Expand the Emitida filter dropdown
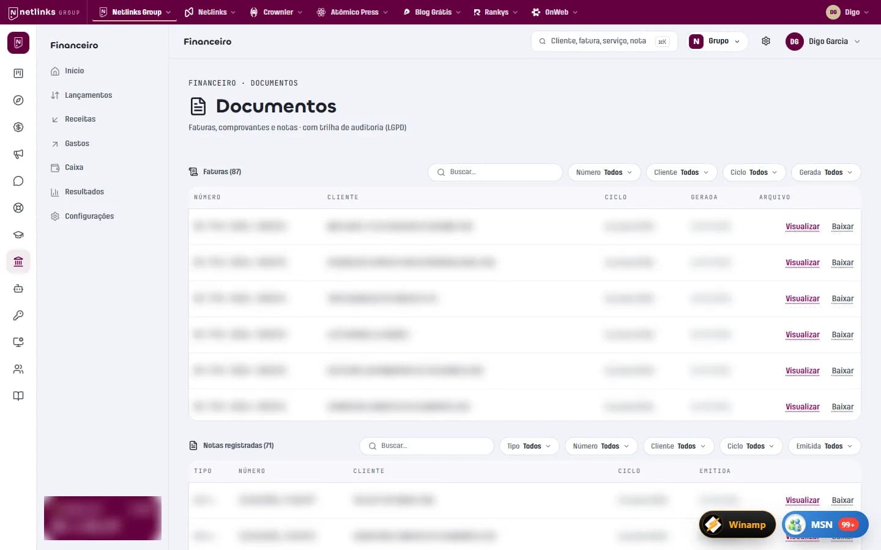The height and width of the screenshot is (550, 881). click(x=825, y=446)
